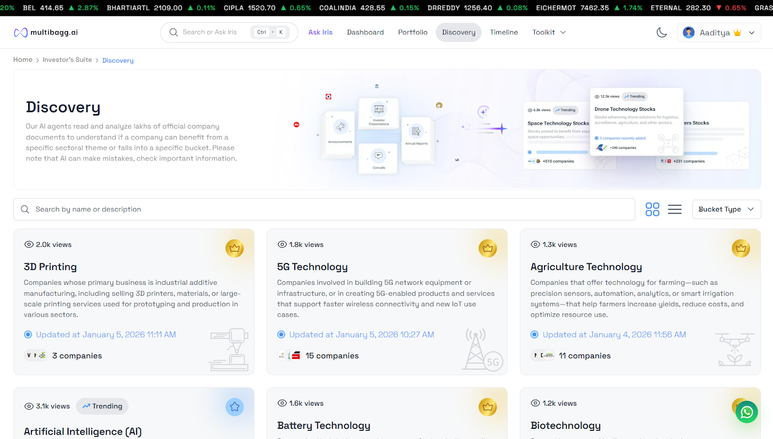The width and height of the screenshot is (773, 439).
Task: Open the WhatsApp chat icon
Action: (746, 412)
